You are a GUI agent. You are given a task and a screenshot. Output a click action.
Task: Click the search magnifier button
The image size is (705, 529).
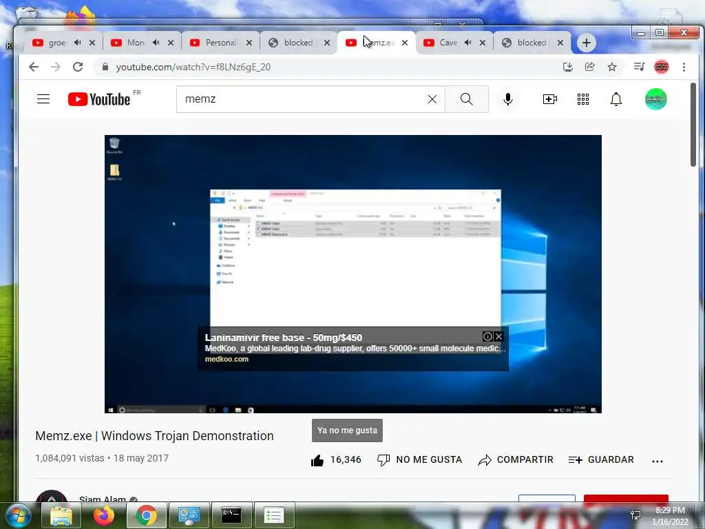(466, 99)
